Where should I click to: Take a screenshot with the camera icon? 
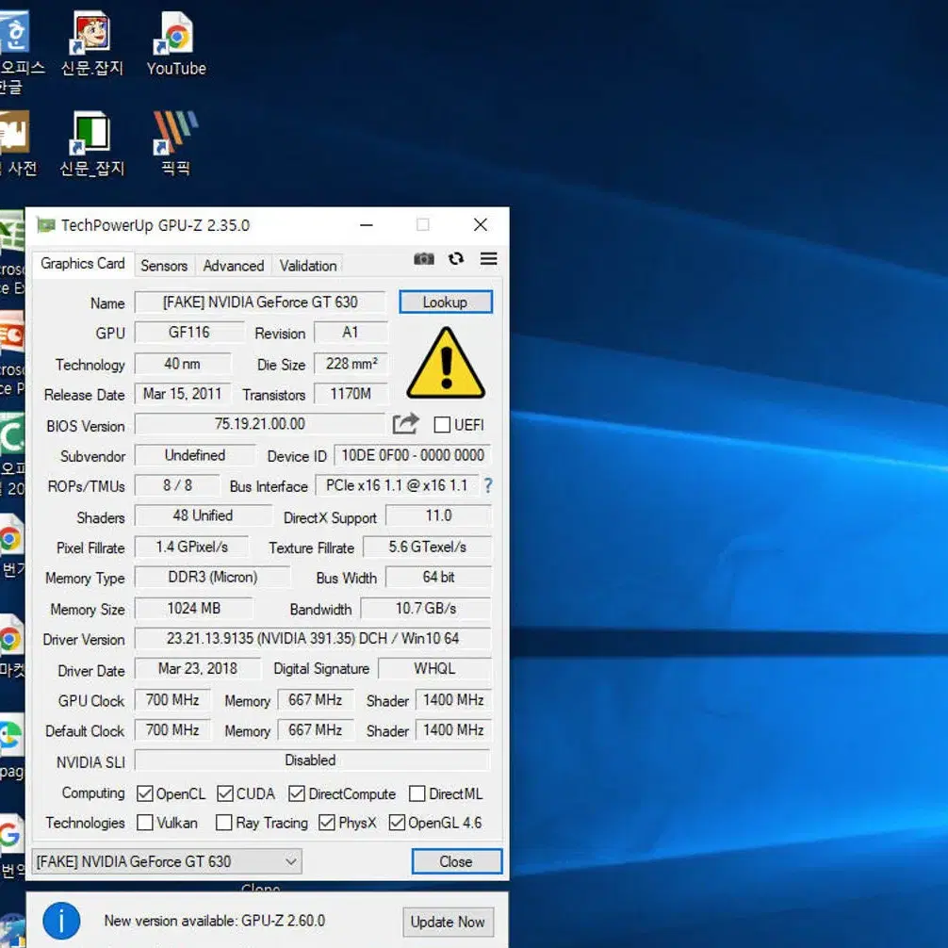point(424,259)
